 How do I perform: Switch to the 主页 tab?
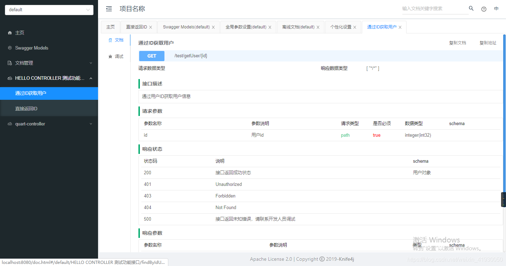[110, 26]
